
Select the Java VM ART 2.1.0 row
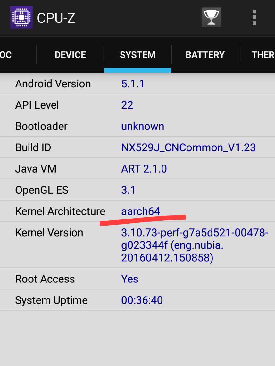pyautogui.click(x=137, y=168)
